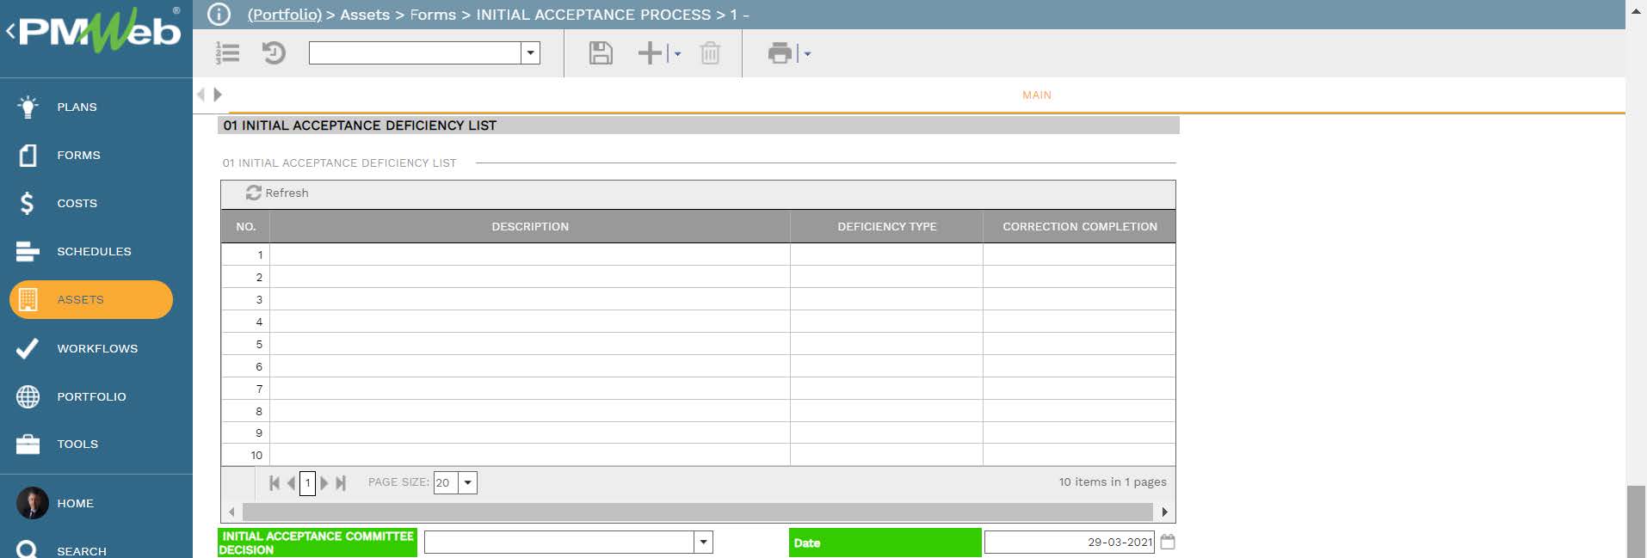
Task: Click the description cell in row 1
Action: click(530, 254)
